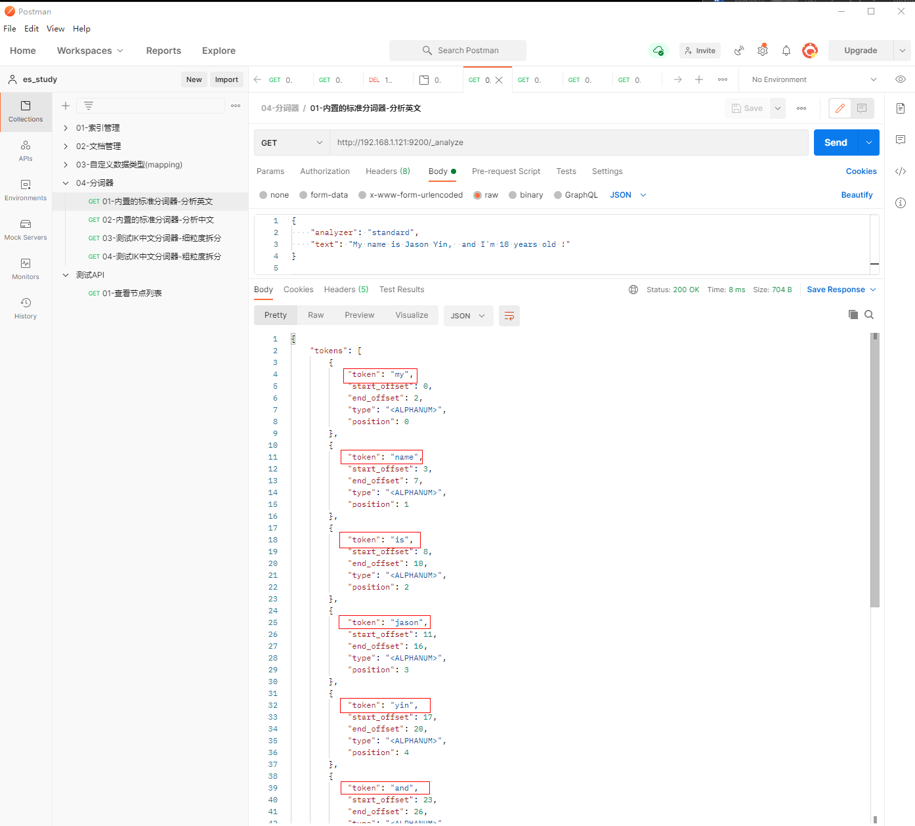
Task: Select the form-data body radio button
Action: pos(303,195)
